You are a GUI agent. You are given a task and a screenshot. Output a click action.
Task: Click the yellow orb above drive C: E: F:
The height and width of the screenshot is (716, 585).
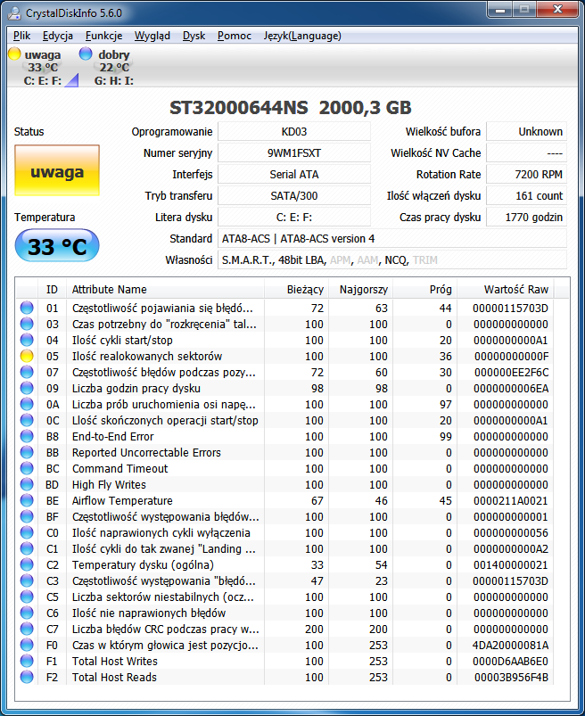point(14,53)
